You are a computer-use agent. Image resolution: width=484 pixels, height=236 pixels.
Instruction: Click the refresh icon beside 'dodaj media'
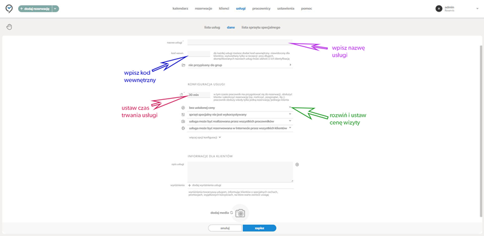click(x=232, y=213)
